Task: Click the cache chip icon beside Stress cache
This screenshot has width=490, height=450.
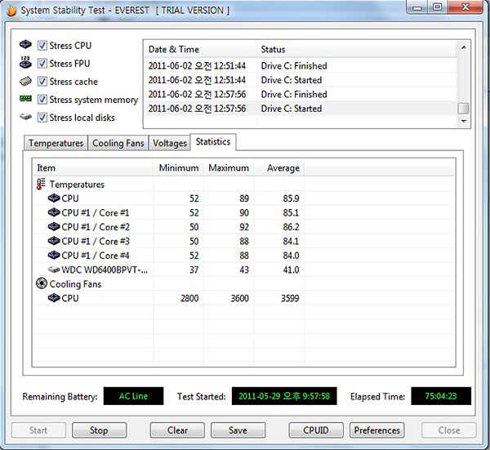Action: tap(25, 81)
